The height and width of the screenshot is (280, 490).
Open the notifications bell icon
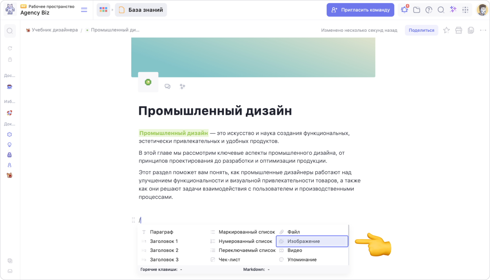coord(404,10)
